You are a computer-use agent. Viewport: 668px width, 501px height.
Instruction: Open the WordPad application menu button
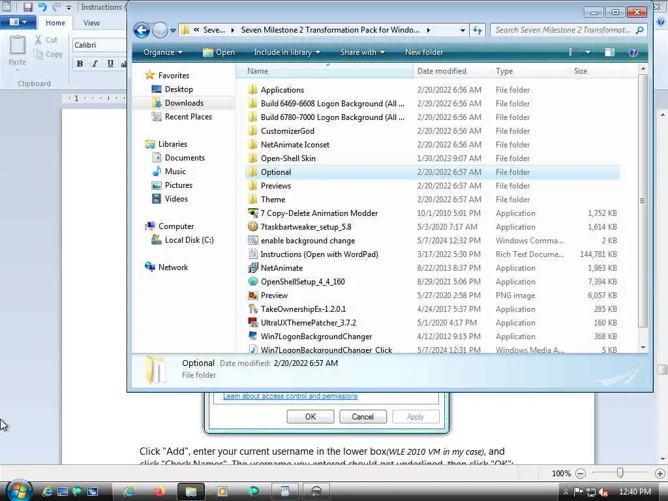18,22
